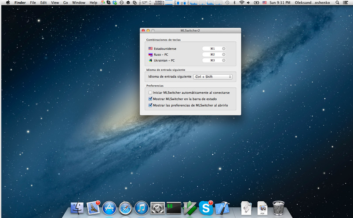Open Spotlight search in the menu bar

[x=337, y=3]
